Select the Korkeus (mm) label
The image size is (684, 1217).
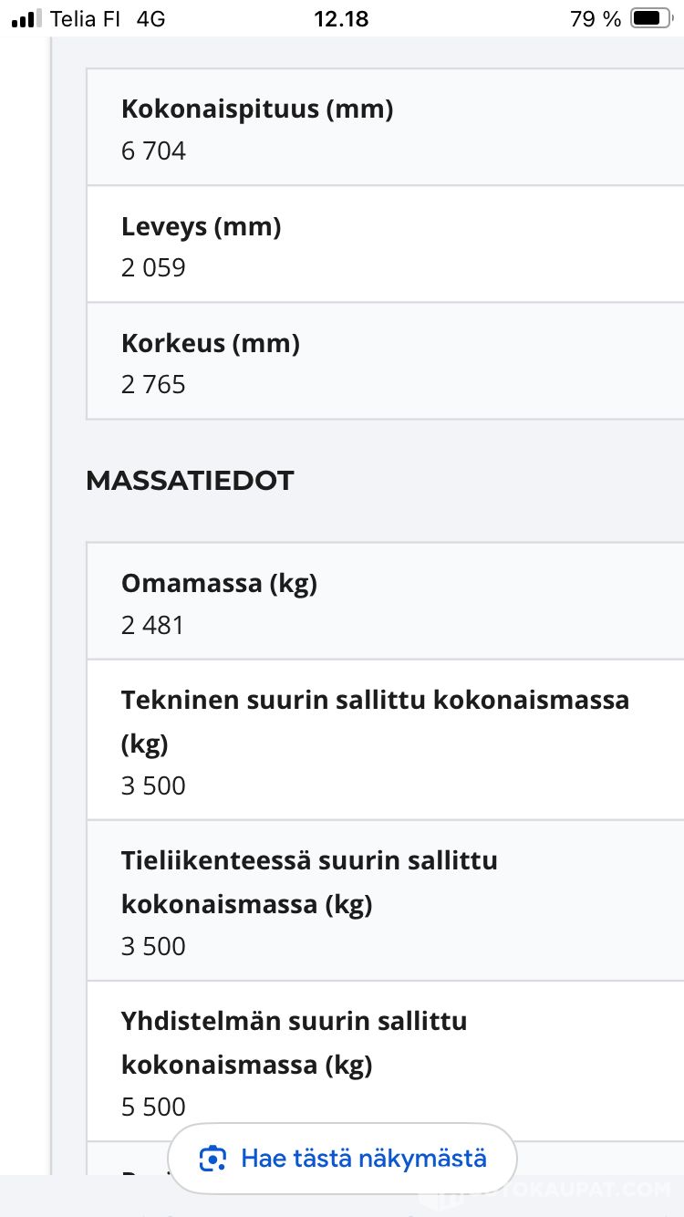(211, 343)
